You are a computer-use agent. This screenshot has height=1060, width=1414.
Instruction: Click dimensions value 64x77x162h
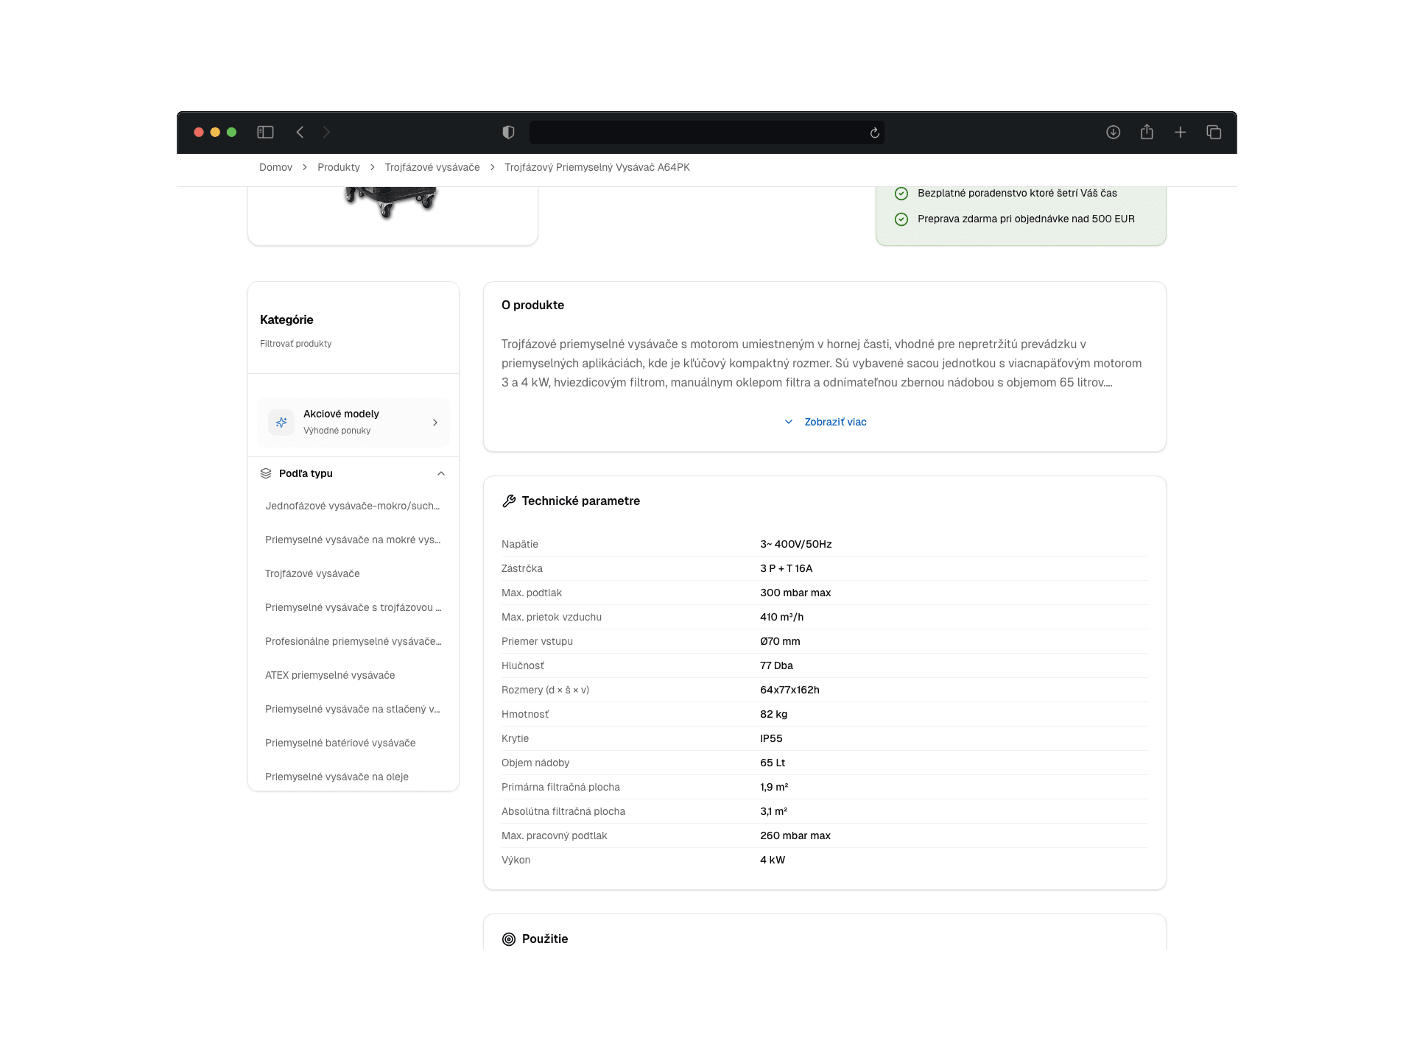[x=789, y=690]
